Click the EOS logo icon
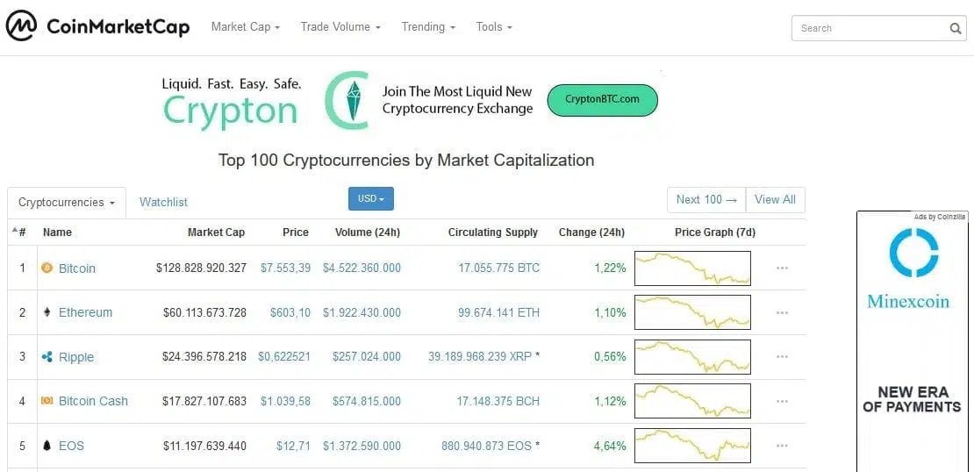Viewport: 974px width, 472px height. [x=47, y=446]
